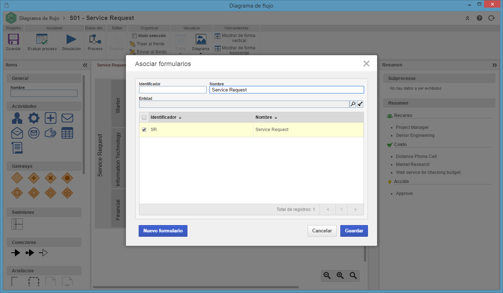The height and width of the screenshot is (293, 503).
Task: Toggle the select-all header checkbox
Action: pos(144,117)
